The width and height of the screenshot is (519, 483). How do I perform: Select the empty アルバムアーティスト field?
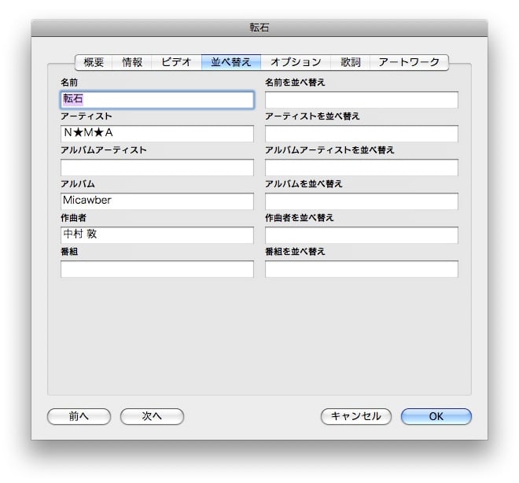pos(157,168)
